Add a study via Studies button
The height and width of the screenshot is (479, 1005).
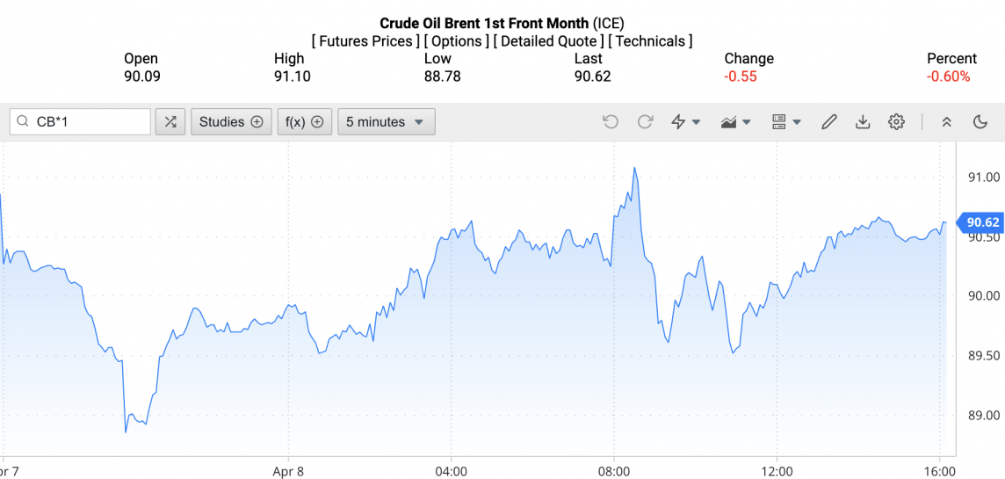(230, 122)
